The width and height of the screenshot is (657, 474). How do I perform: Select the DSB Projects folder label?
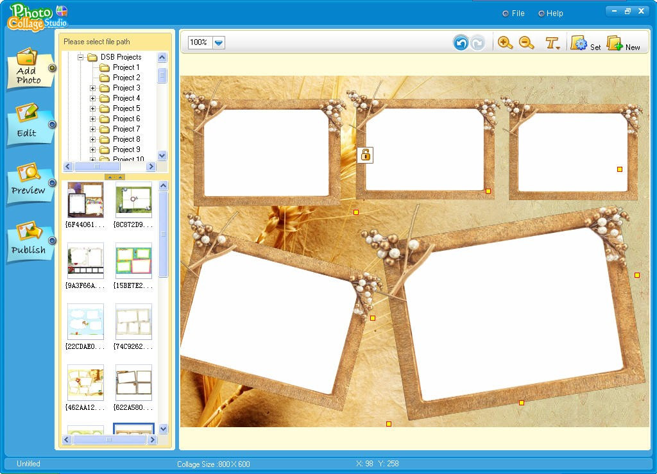tap(121, 57)
